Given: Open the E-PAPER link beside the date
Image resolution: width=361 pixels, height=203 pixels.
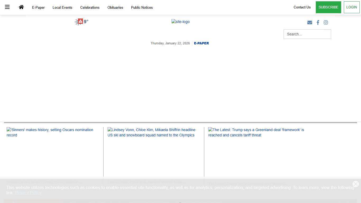Looking at the screenshot, I should (201, 43).
